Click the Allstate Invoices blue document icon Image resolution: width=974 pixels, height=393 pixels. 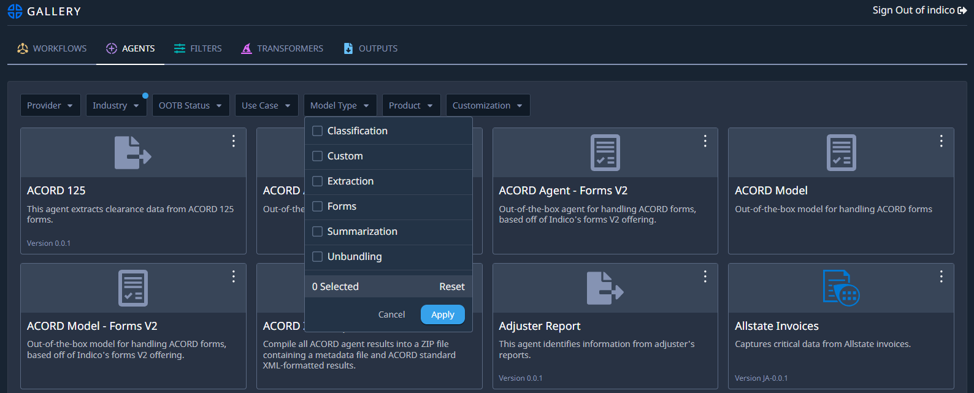[x=840, y=288]
